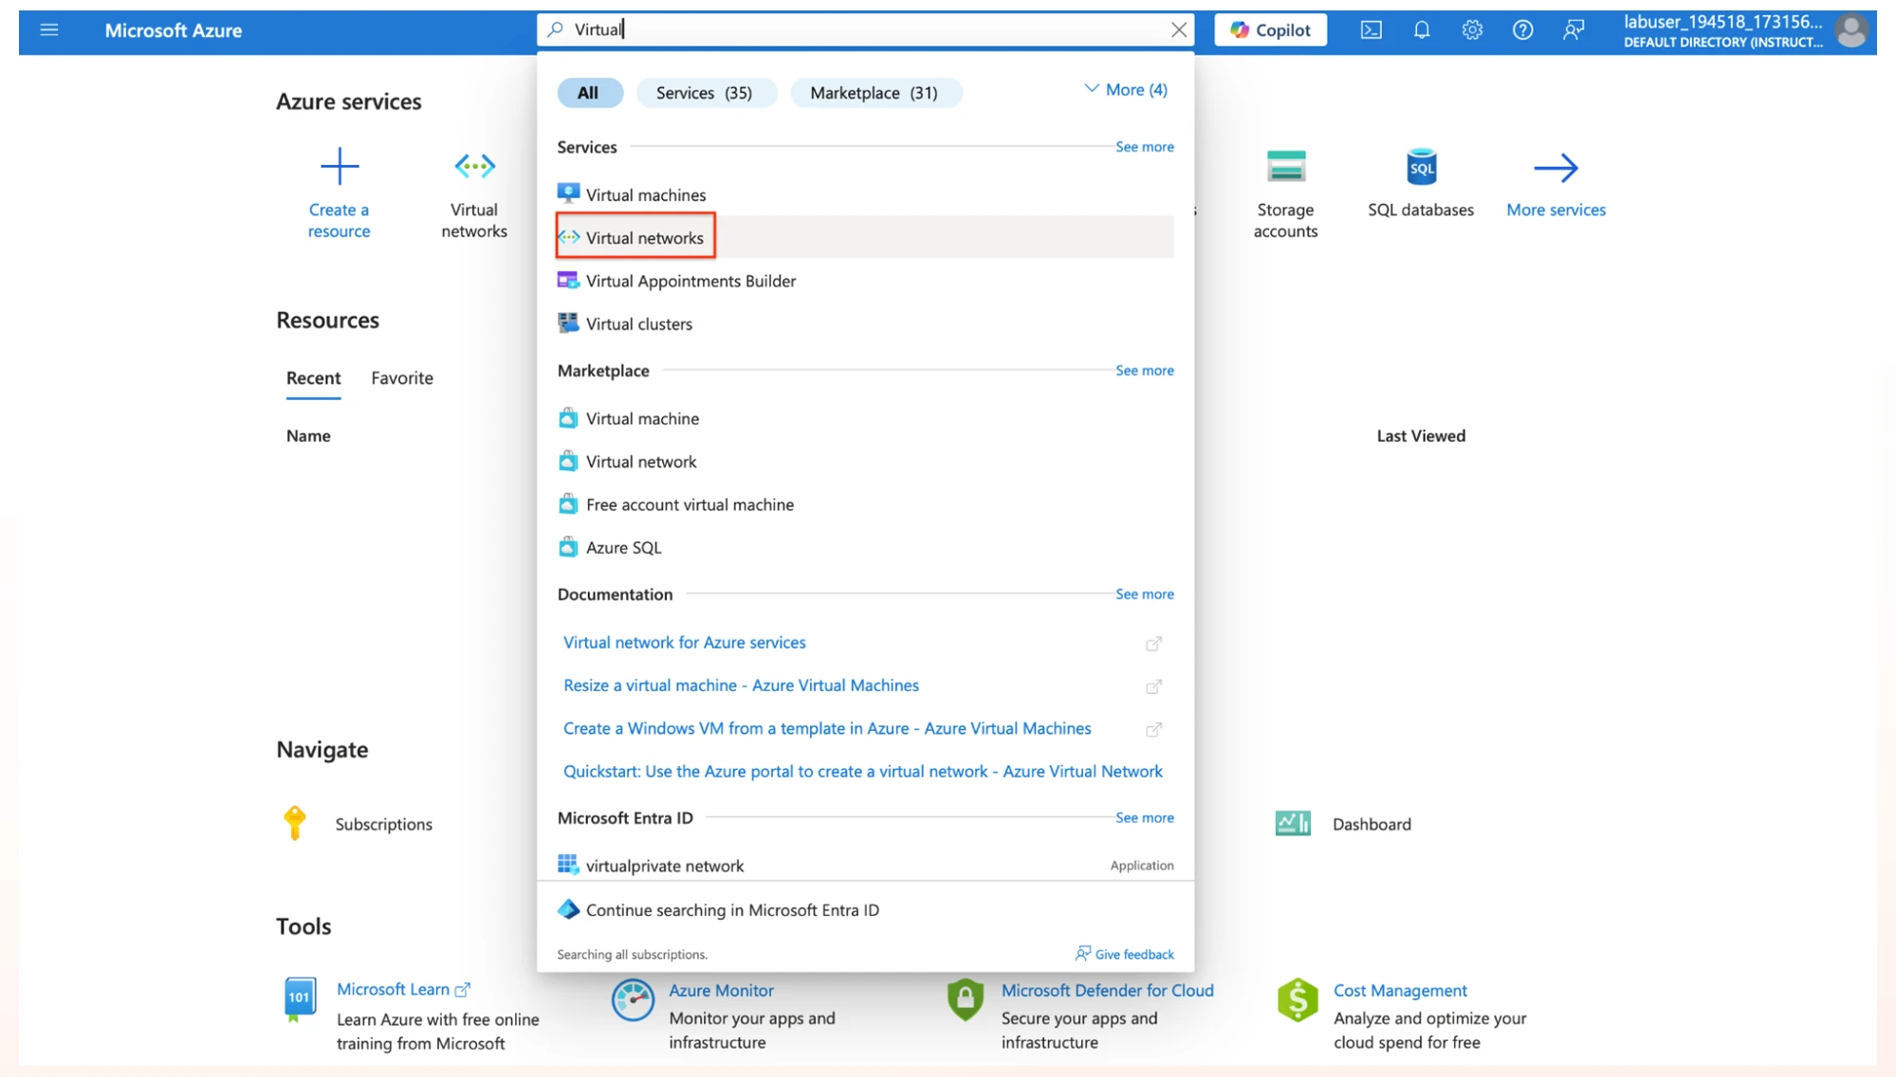Open Virtual network for Azure services link

click(682, 641)
